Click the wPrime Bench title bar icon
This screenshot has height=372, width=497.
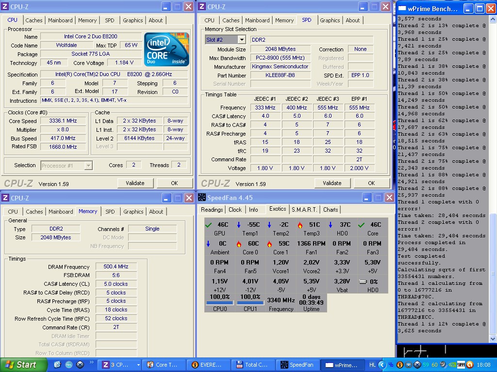tap(402, 9)
